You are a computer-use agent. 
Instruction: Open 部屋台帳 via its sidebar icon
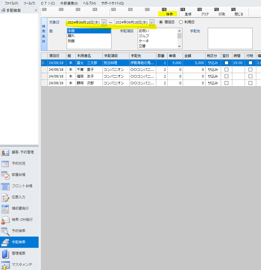(x=5, y=175)
